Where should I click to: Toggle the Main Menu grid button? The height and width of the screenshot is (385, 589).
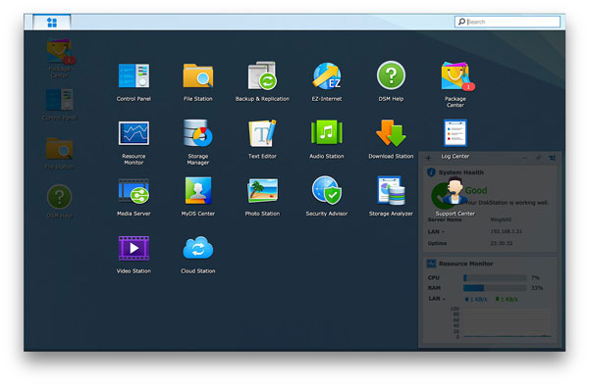52,23
